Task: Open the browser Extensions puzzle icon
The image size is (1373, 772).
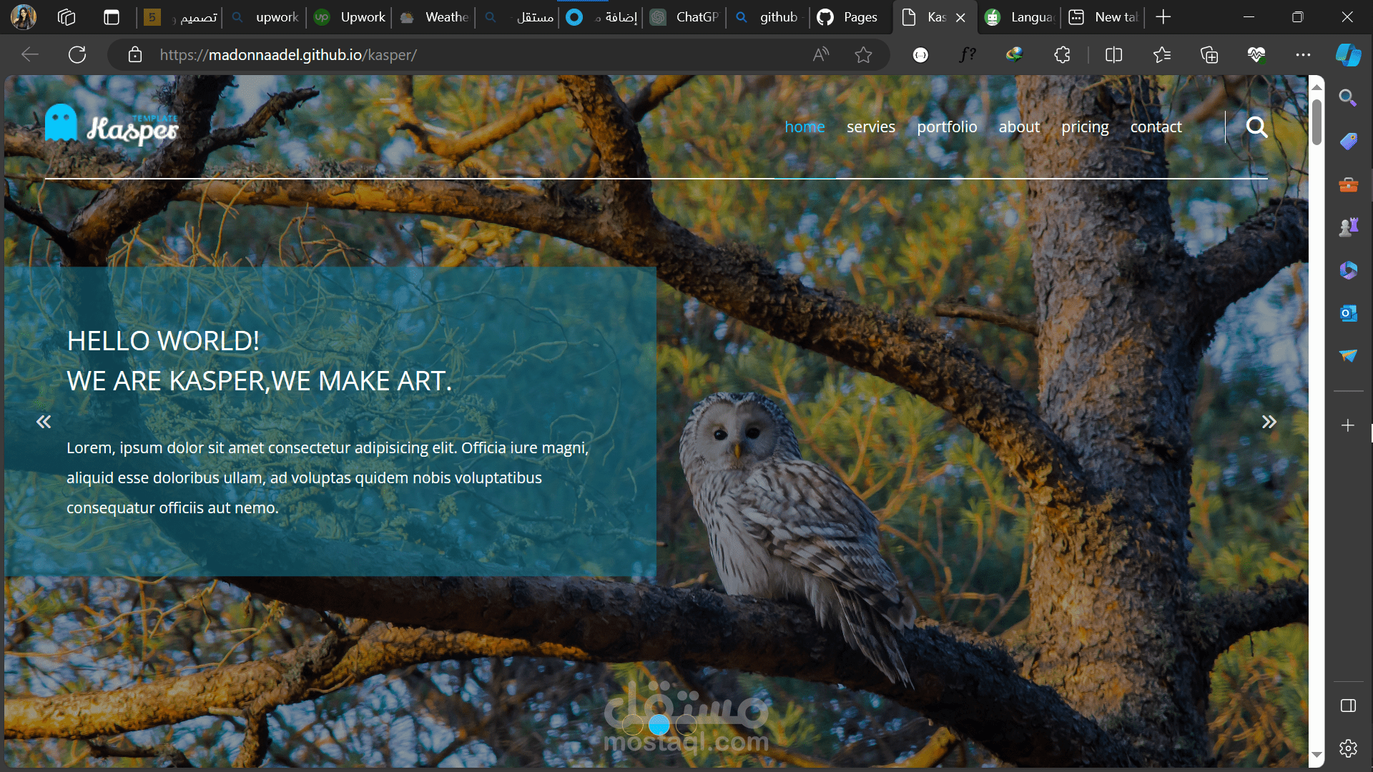Action: point(1062,55)
